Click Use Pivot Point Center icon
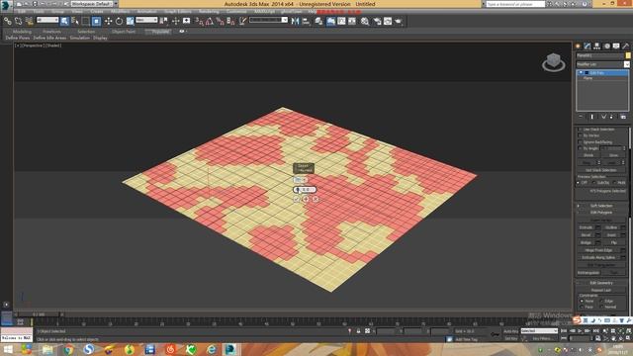Image resolution: width=633 pixels, height=356 pixels. point(164,21)
